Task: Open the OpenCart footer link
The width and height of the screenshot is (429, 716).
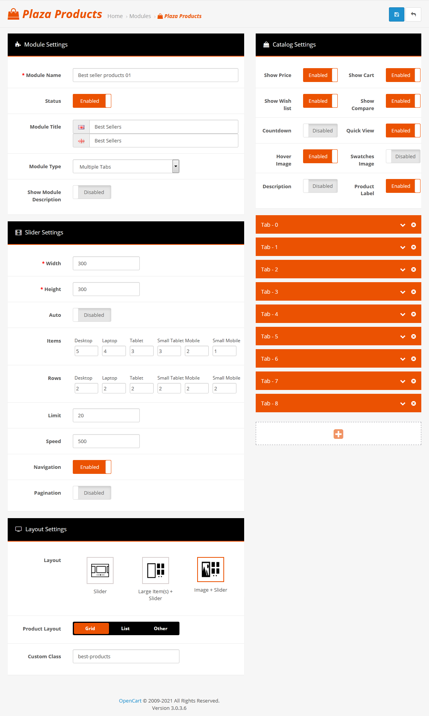Action: click(130, 701)
